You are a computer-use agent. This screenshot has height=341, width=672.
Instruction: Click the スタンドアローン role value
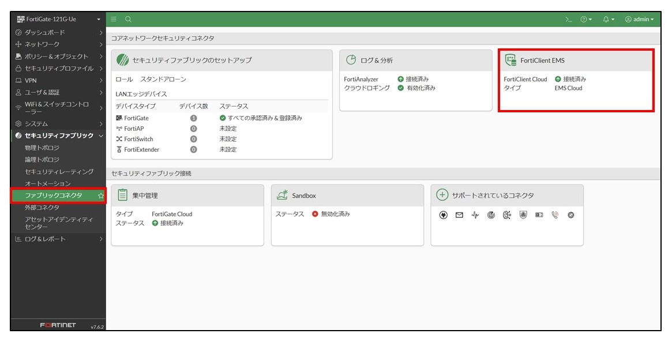163,79
